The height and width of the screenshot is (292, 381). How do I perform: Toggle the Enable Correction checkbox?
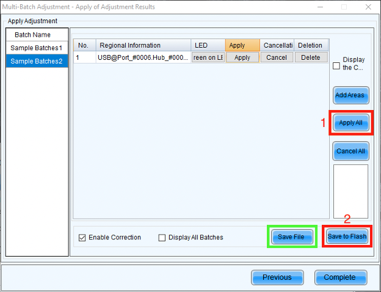pyautogui.click(x=82, y=238)
